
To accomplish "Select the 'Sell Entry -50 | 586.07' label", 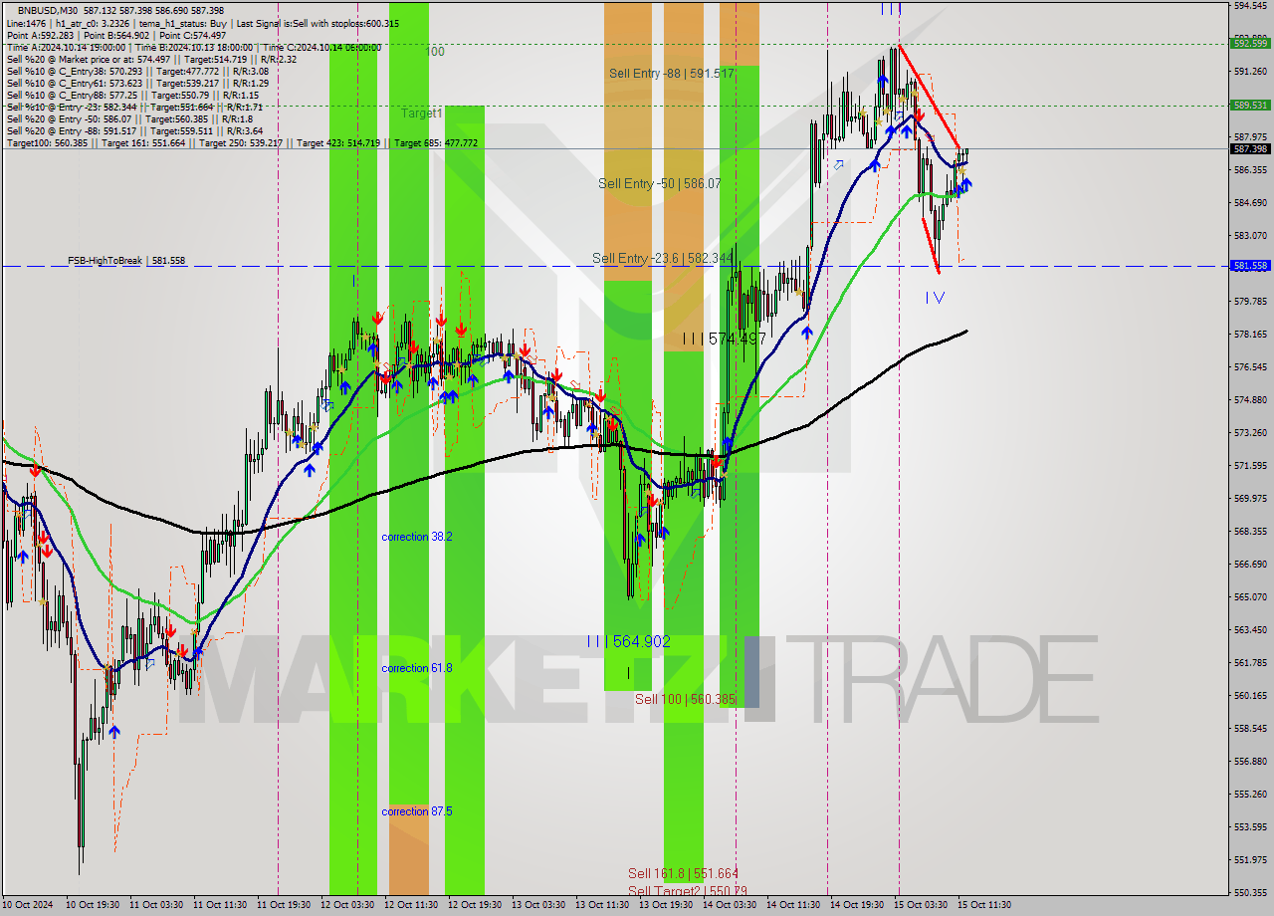I will tap(660, 184).
